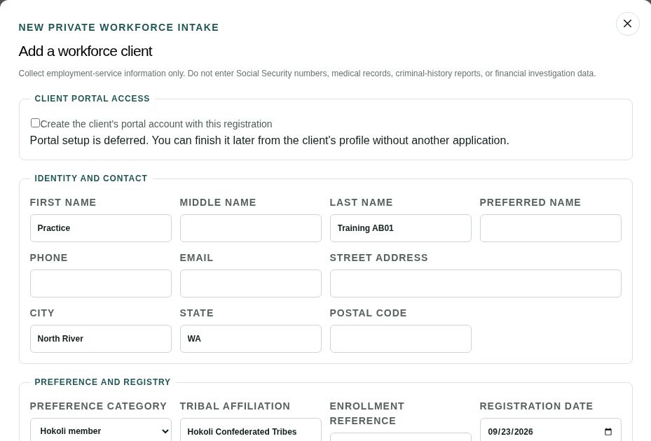The height and width of the screenshot is (441, 651).
Task: Open the Preference Category dropdown
Action: [101, 430]
